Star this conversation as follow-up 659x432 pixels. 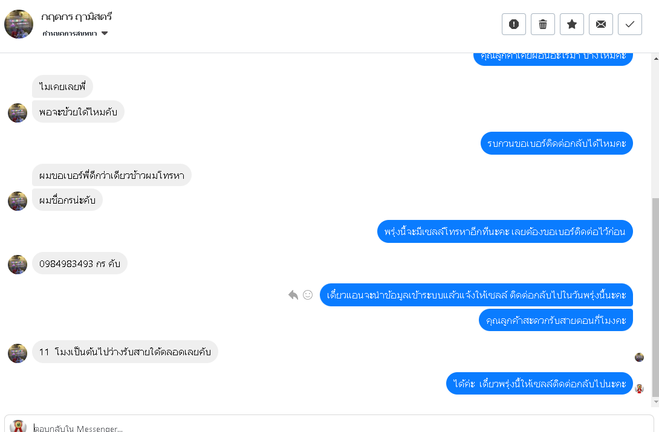tap(572, 24)
